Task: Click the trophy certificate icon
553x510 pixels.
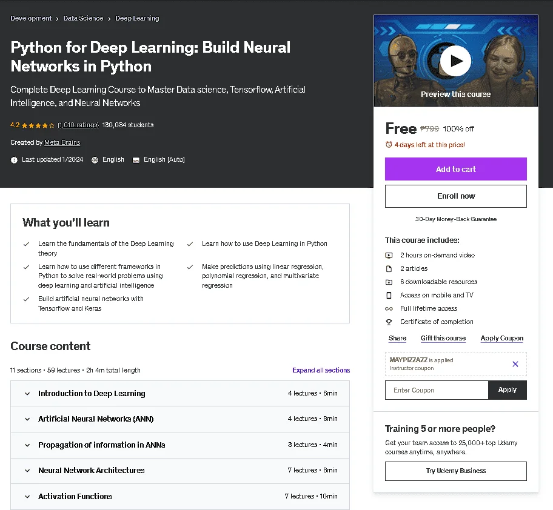Action: tap(389, 322)
